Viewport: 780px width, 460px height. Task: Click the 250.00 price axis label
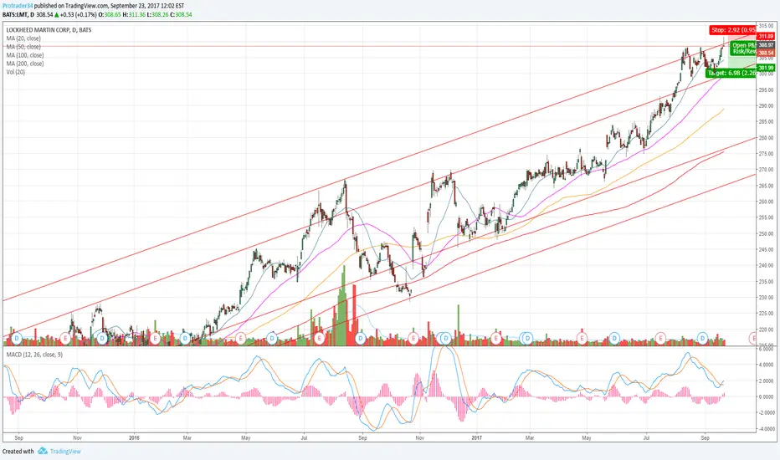coord(766,233)
